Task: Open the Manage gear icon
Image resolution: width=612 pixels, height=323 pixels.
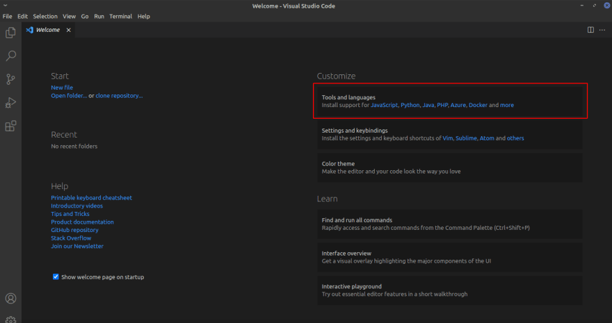Action: coord(10,319)
